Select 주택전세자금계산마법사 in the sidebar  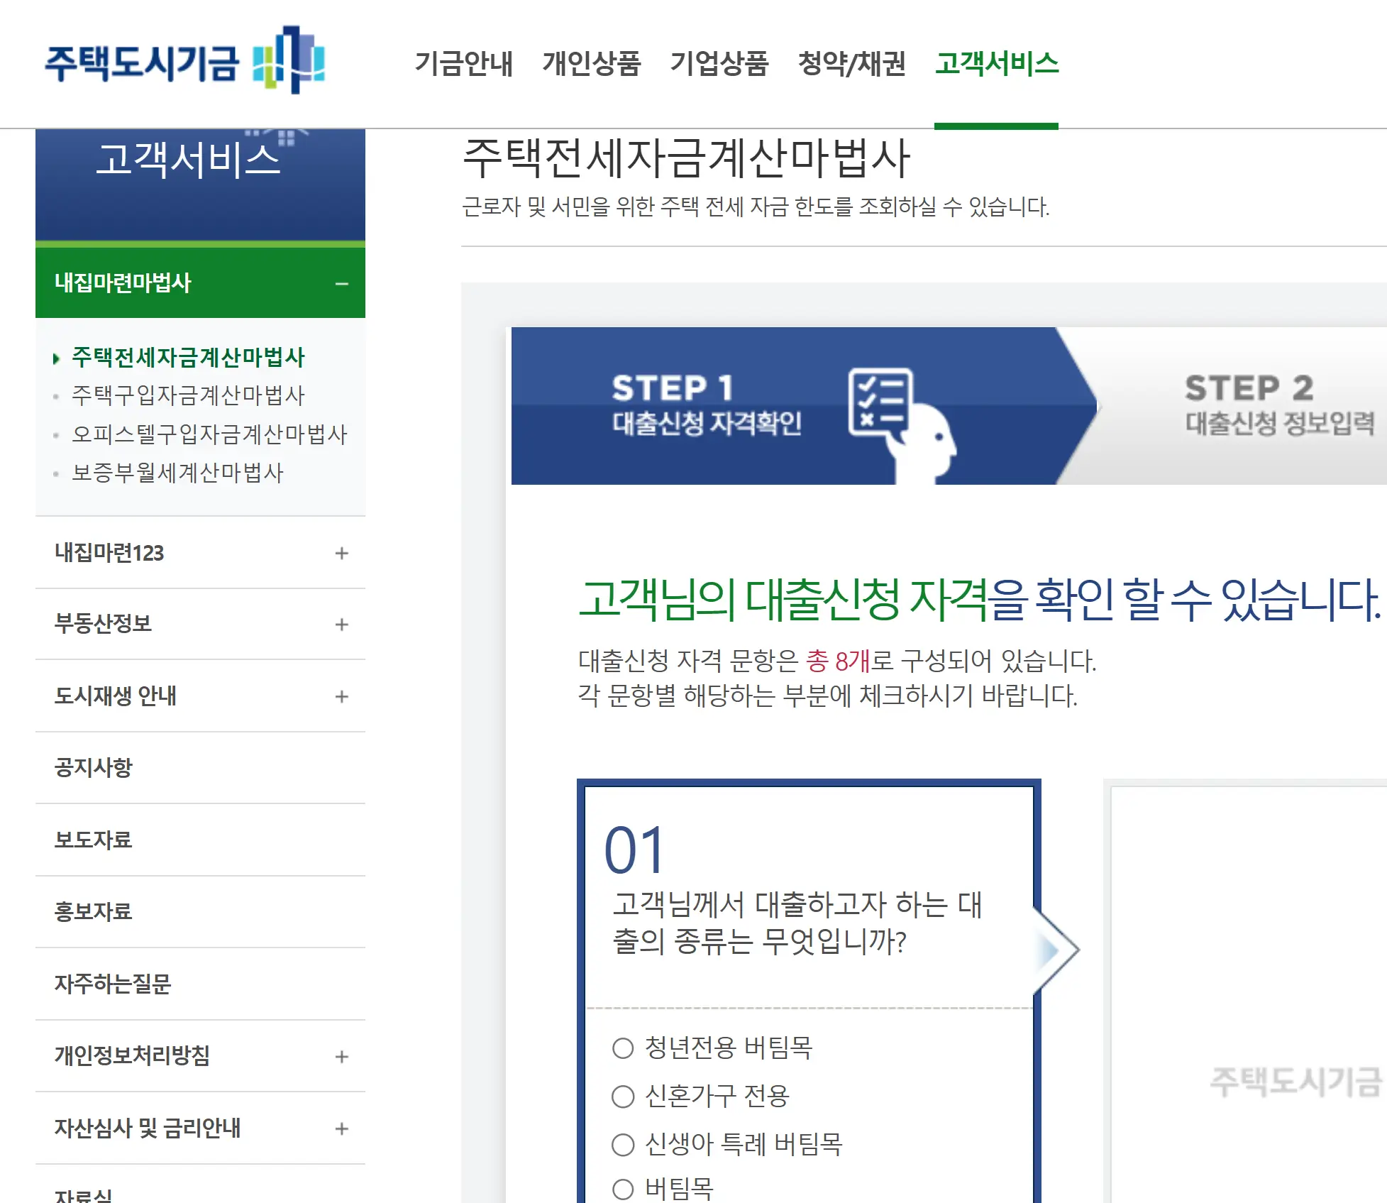(x=188, y=357)
